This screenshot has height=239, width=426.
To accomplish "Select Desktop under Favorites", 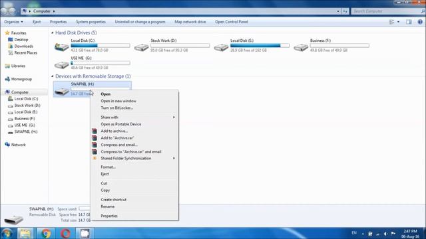I will tap(21, 40).
